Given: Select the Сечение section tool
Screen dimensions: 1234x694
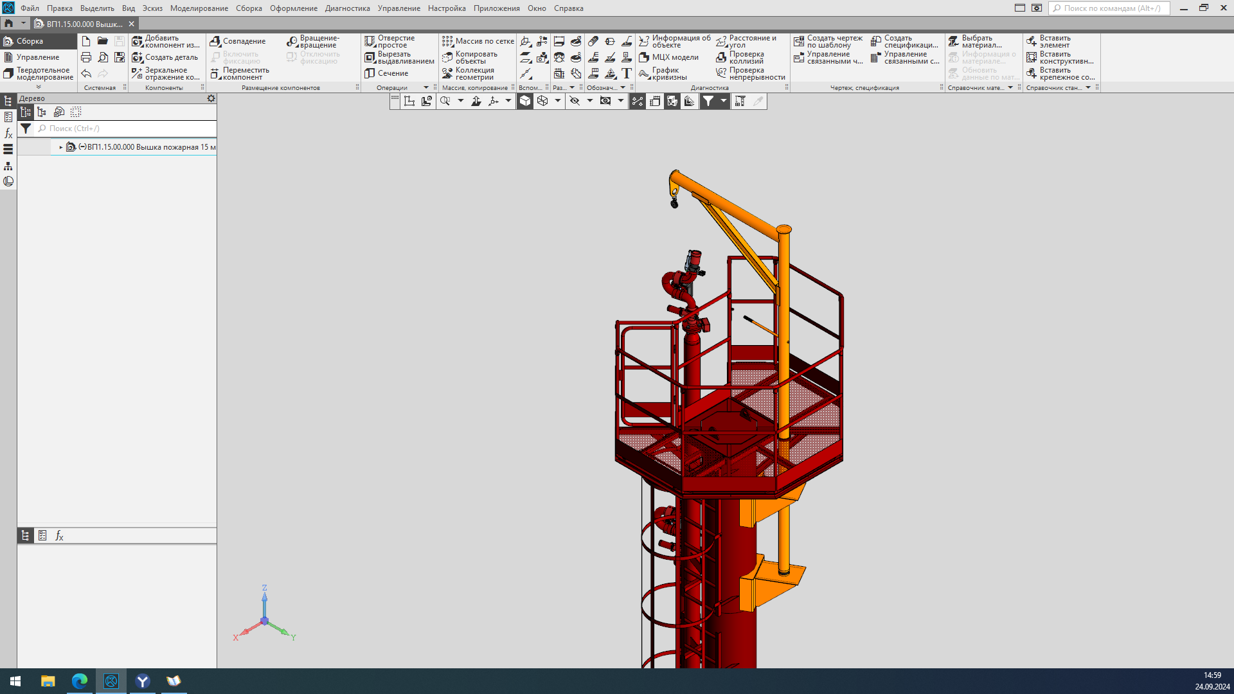Looking at the screenshot, I should [386, 73].
